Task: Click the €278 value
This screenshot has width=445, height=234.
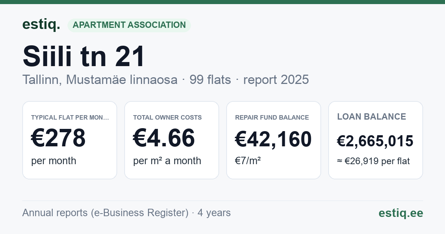Action: point(58,138)
